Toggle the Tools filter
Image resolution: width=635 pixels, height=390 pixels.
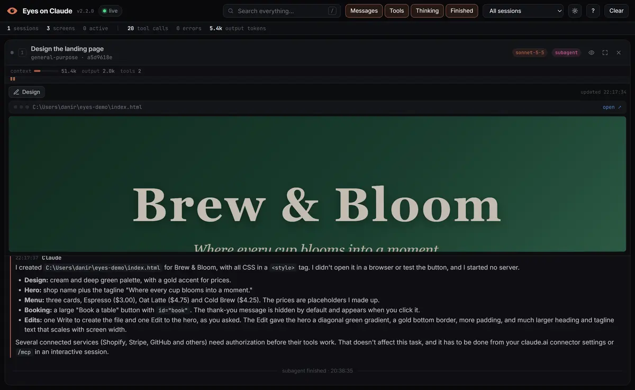397,11
